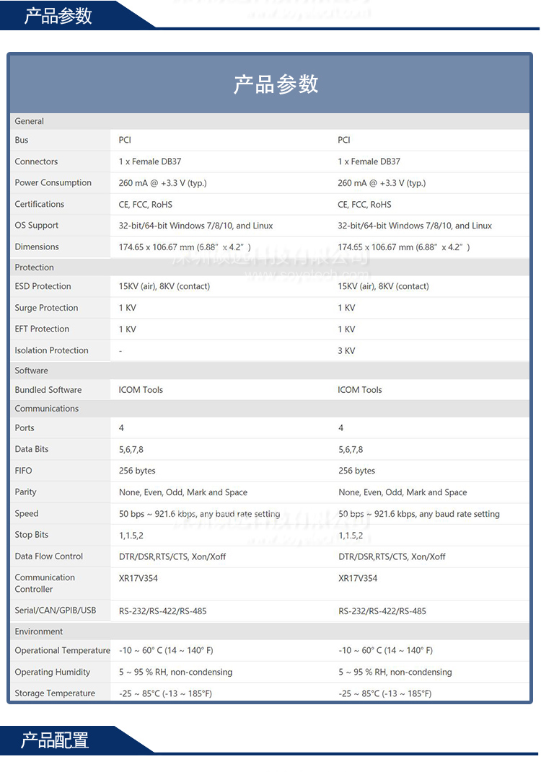Click the 3 KV isolation protection value

[x=346, y=351]
